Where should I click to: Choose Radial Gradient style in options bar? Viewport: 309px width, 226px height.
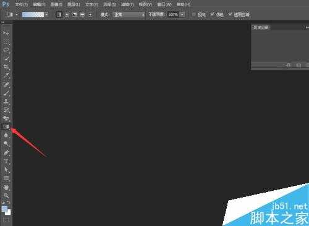point(67,15)
